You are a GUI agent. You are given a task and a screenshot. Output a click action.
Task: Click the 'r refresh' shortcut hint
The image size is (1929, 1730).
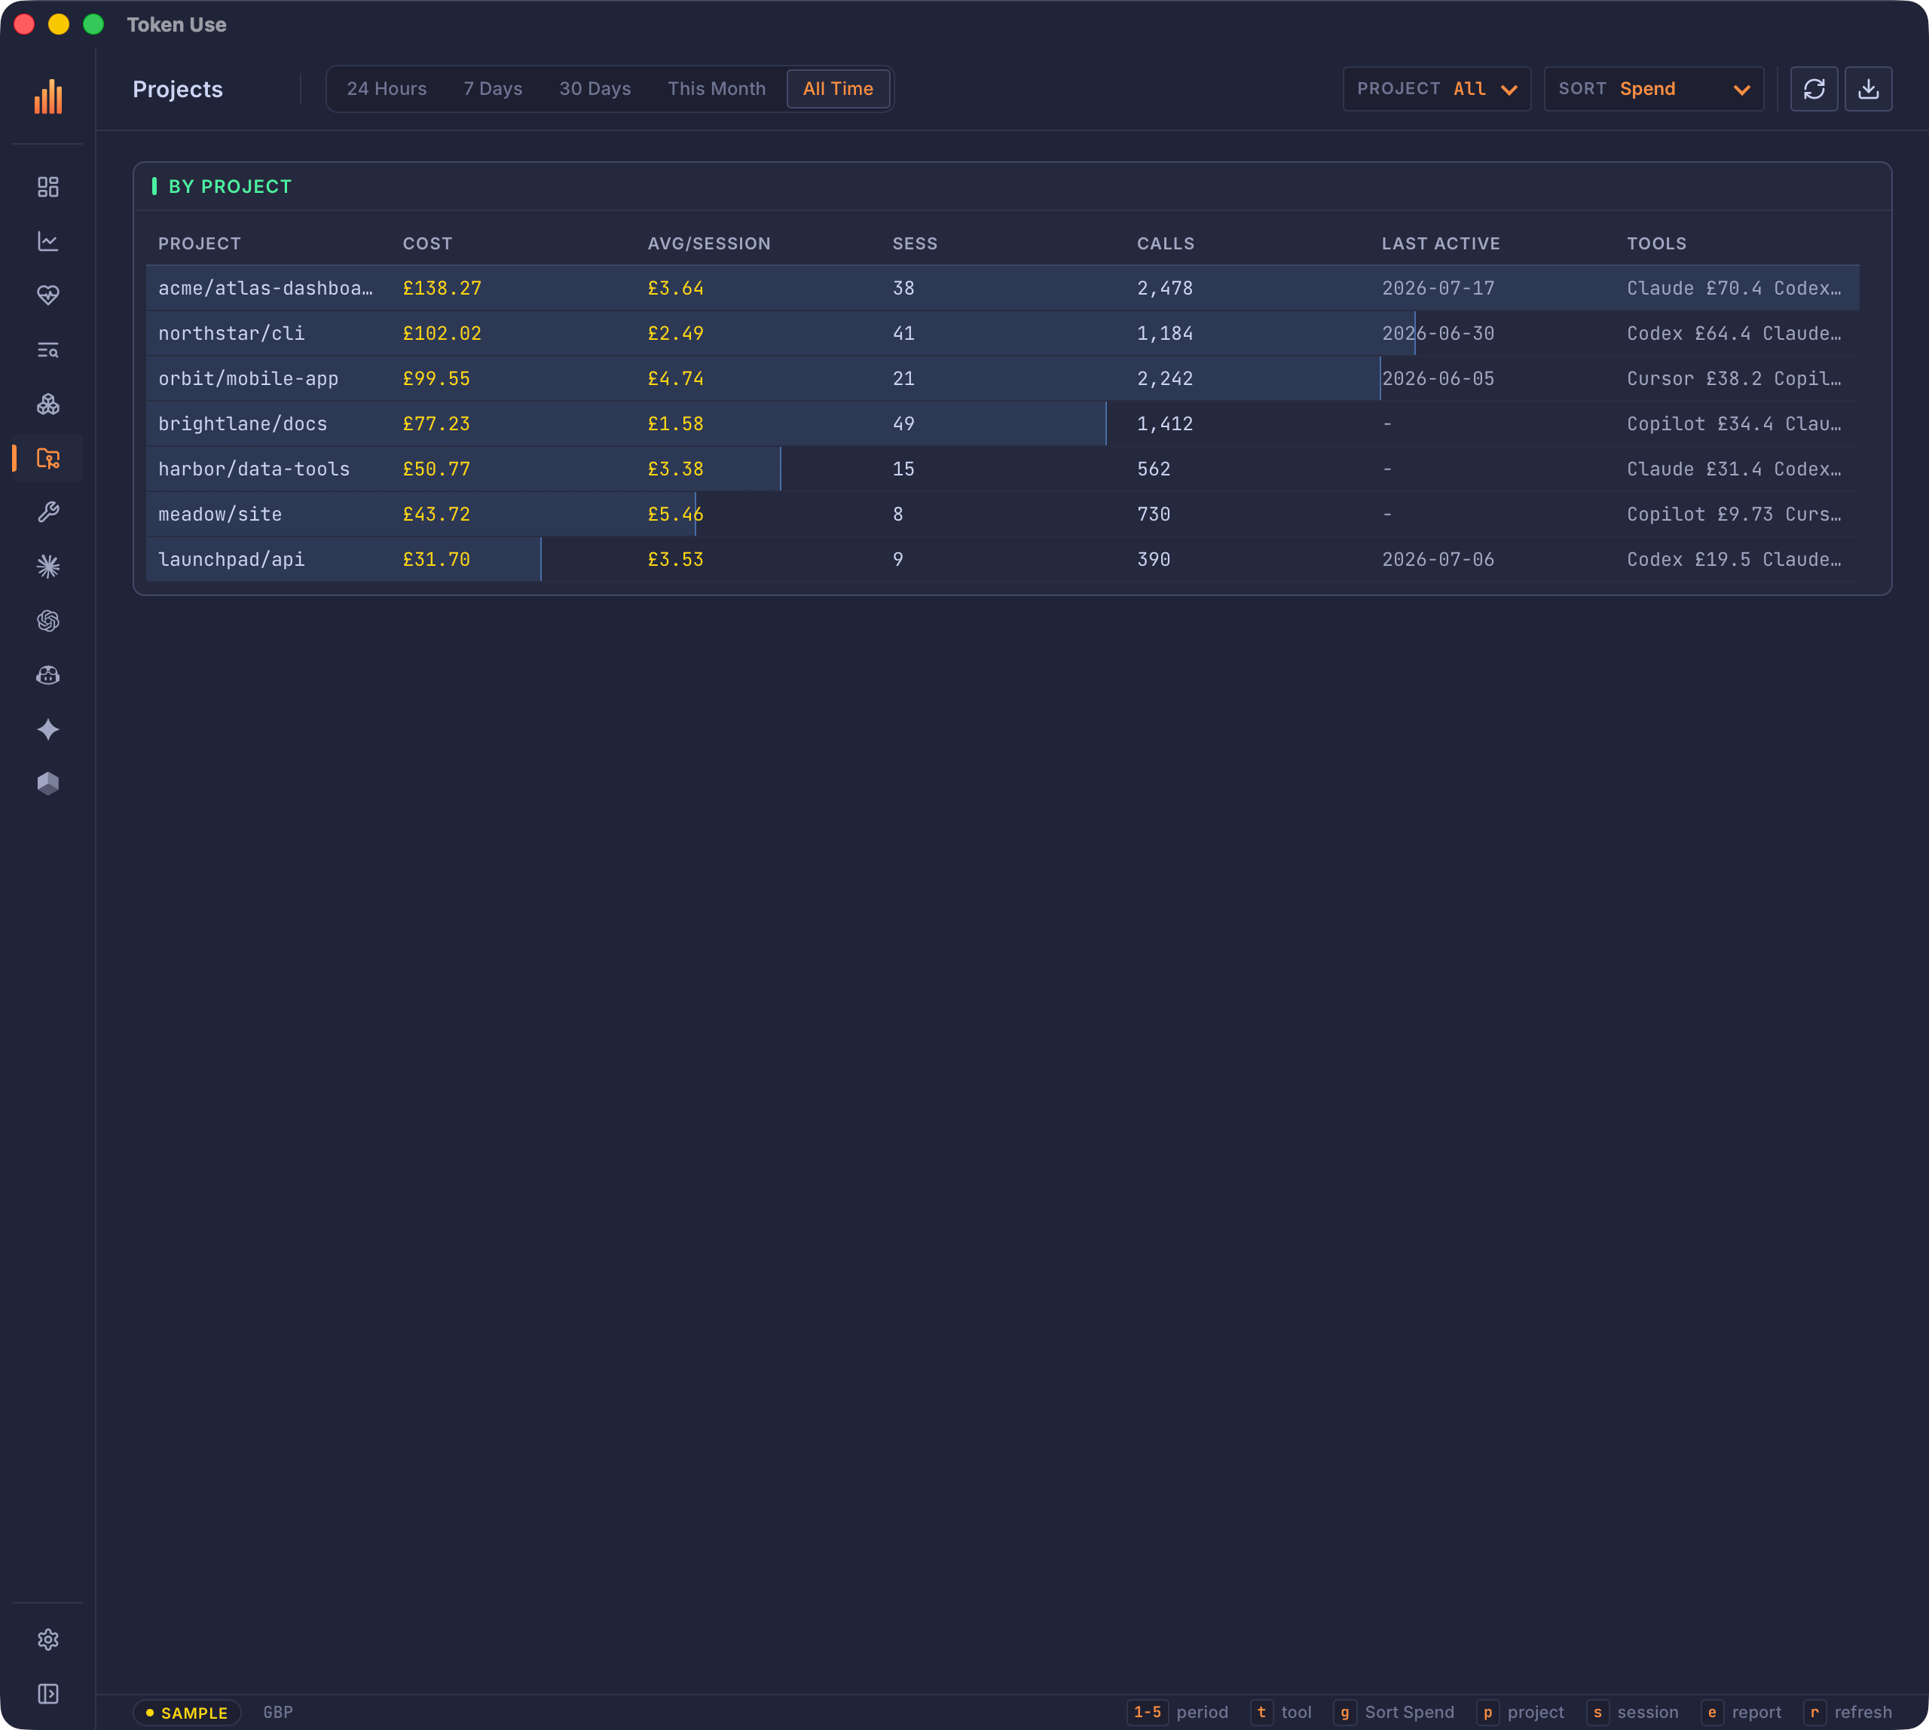[x=1847, y=1712]
